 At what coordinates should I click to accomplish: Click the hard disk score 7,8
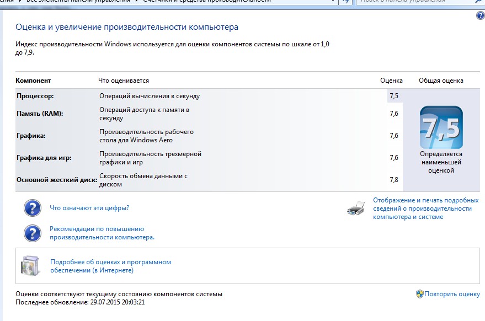[394, 180]
